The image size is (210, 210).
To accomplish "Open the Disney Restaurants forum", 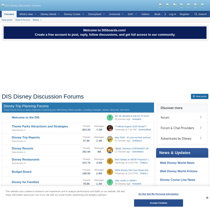I will tap(26, 159).
